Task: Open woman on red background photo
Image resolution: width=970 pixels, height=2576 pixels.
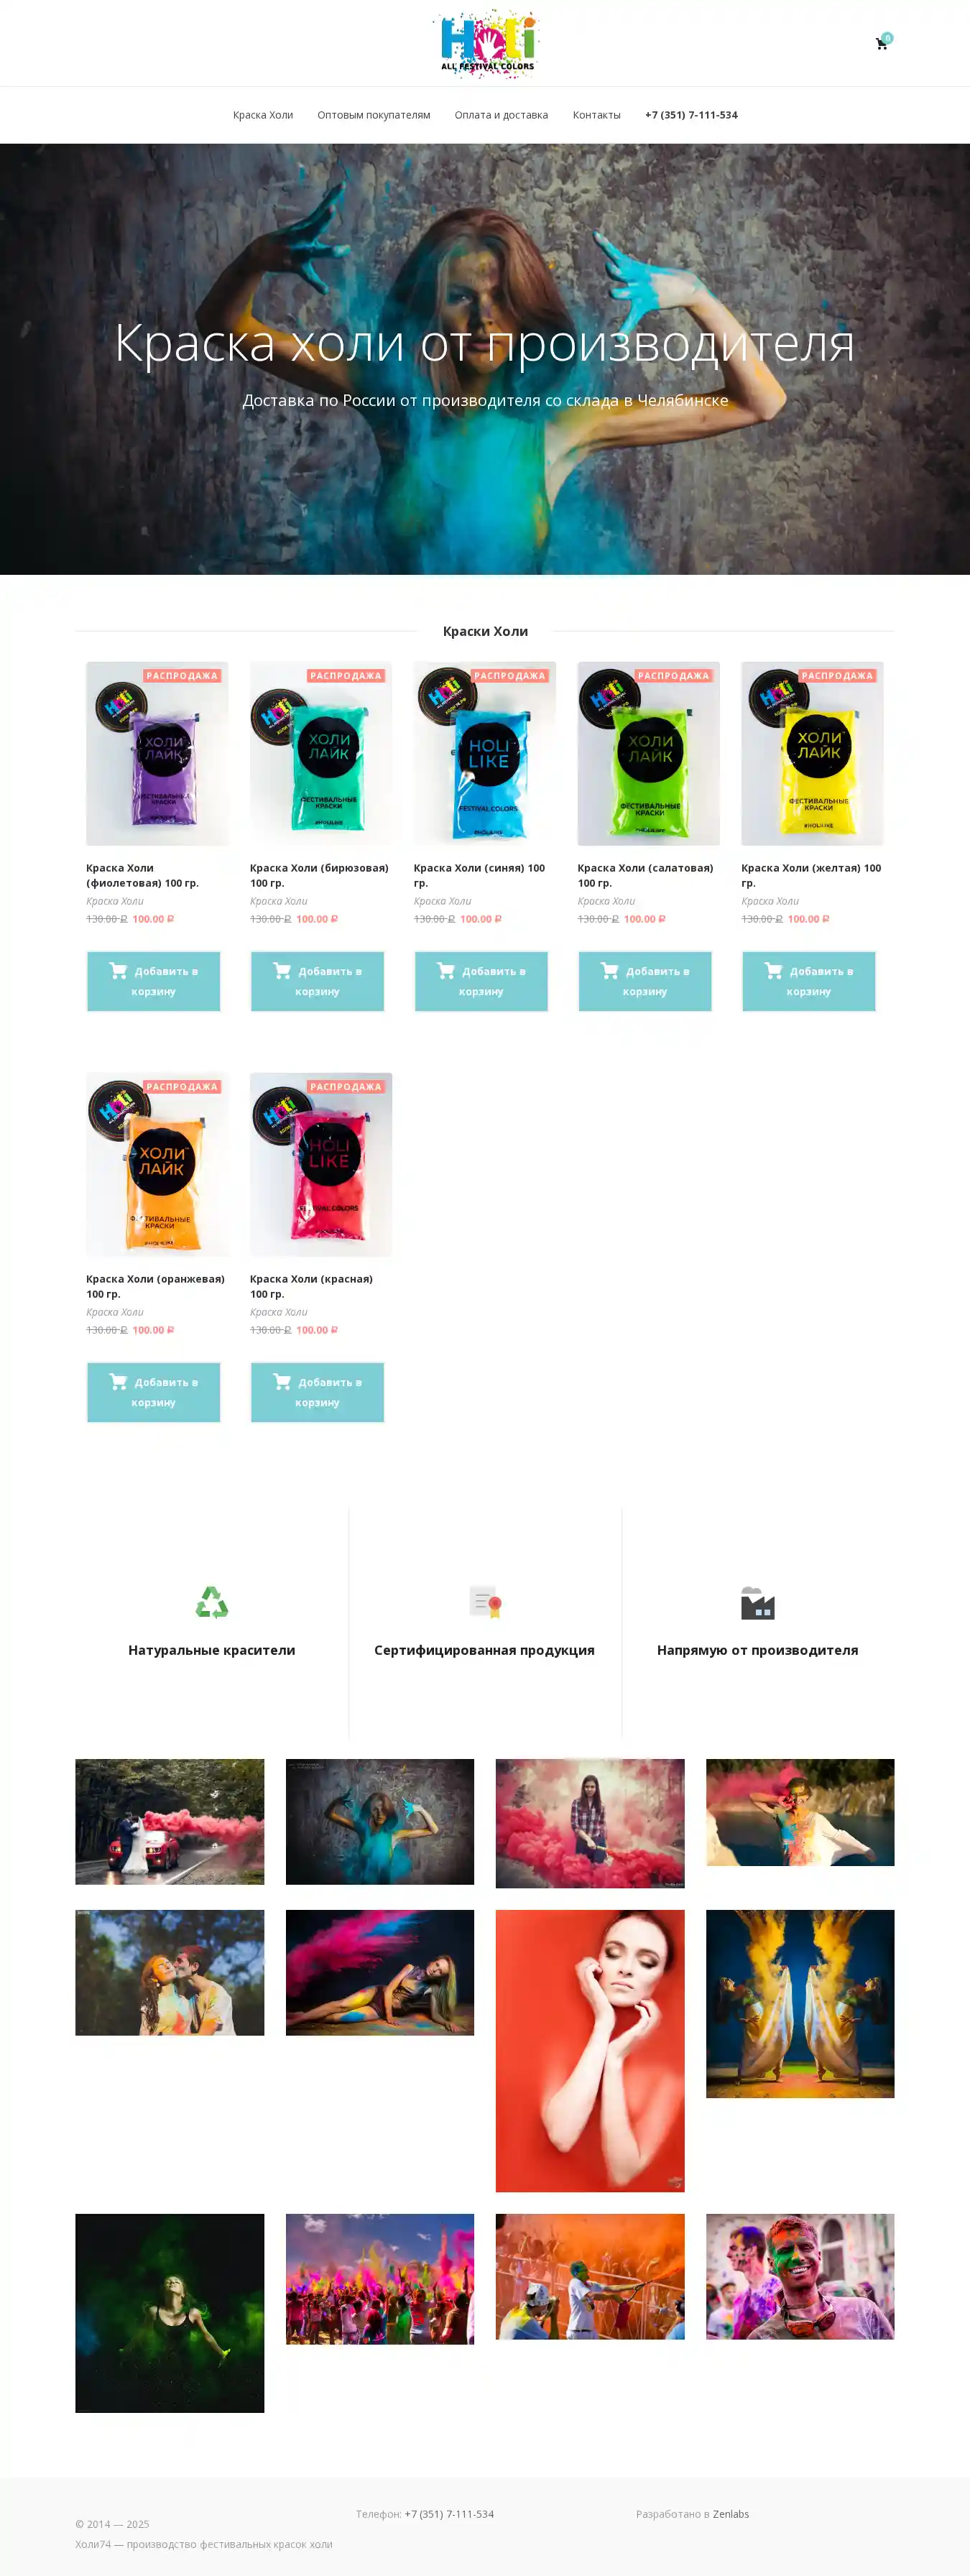Action: [590, 2051]
